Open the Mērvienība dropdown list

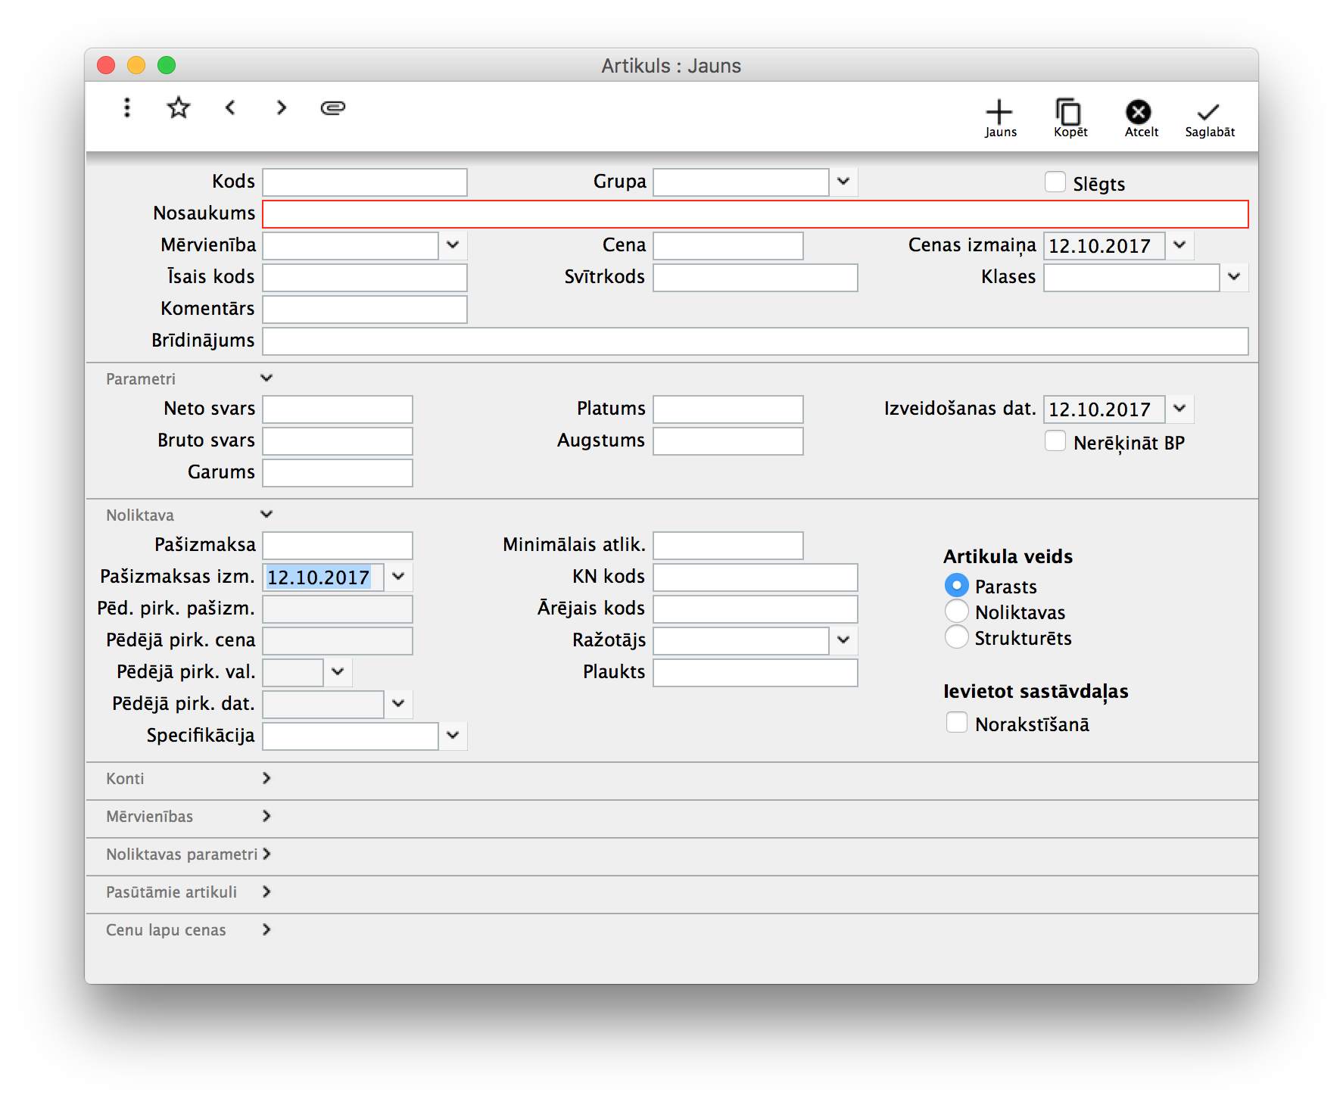tap(453, 246)
